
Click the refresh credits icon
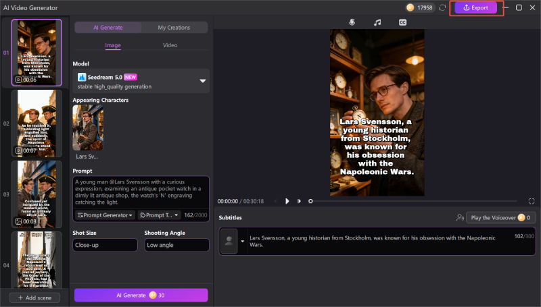(x=442, y=7)
